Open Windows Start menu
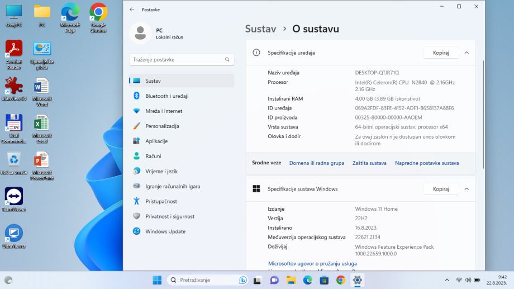514x289 pixels. [157, 280]
